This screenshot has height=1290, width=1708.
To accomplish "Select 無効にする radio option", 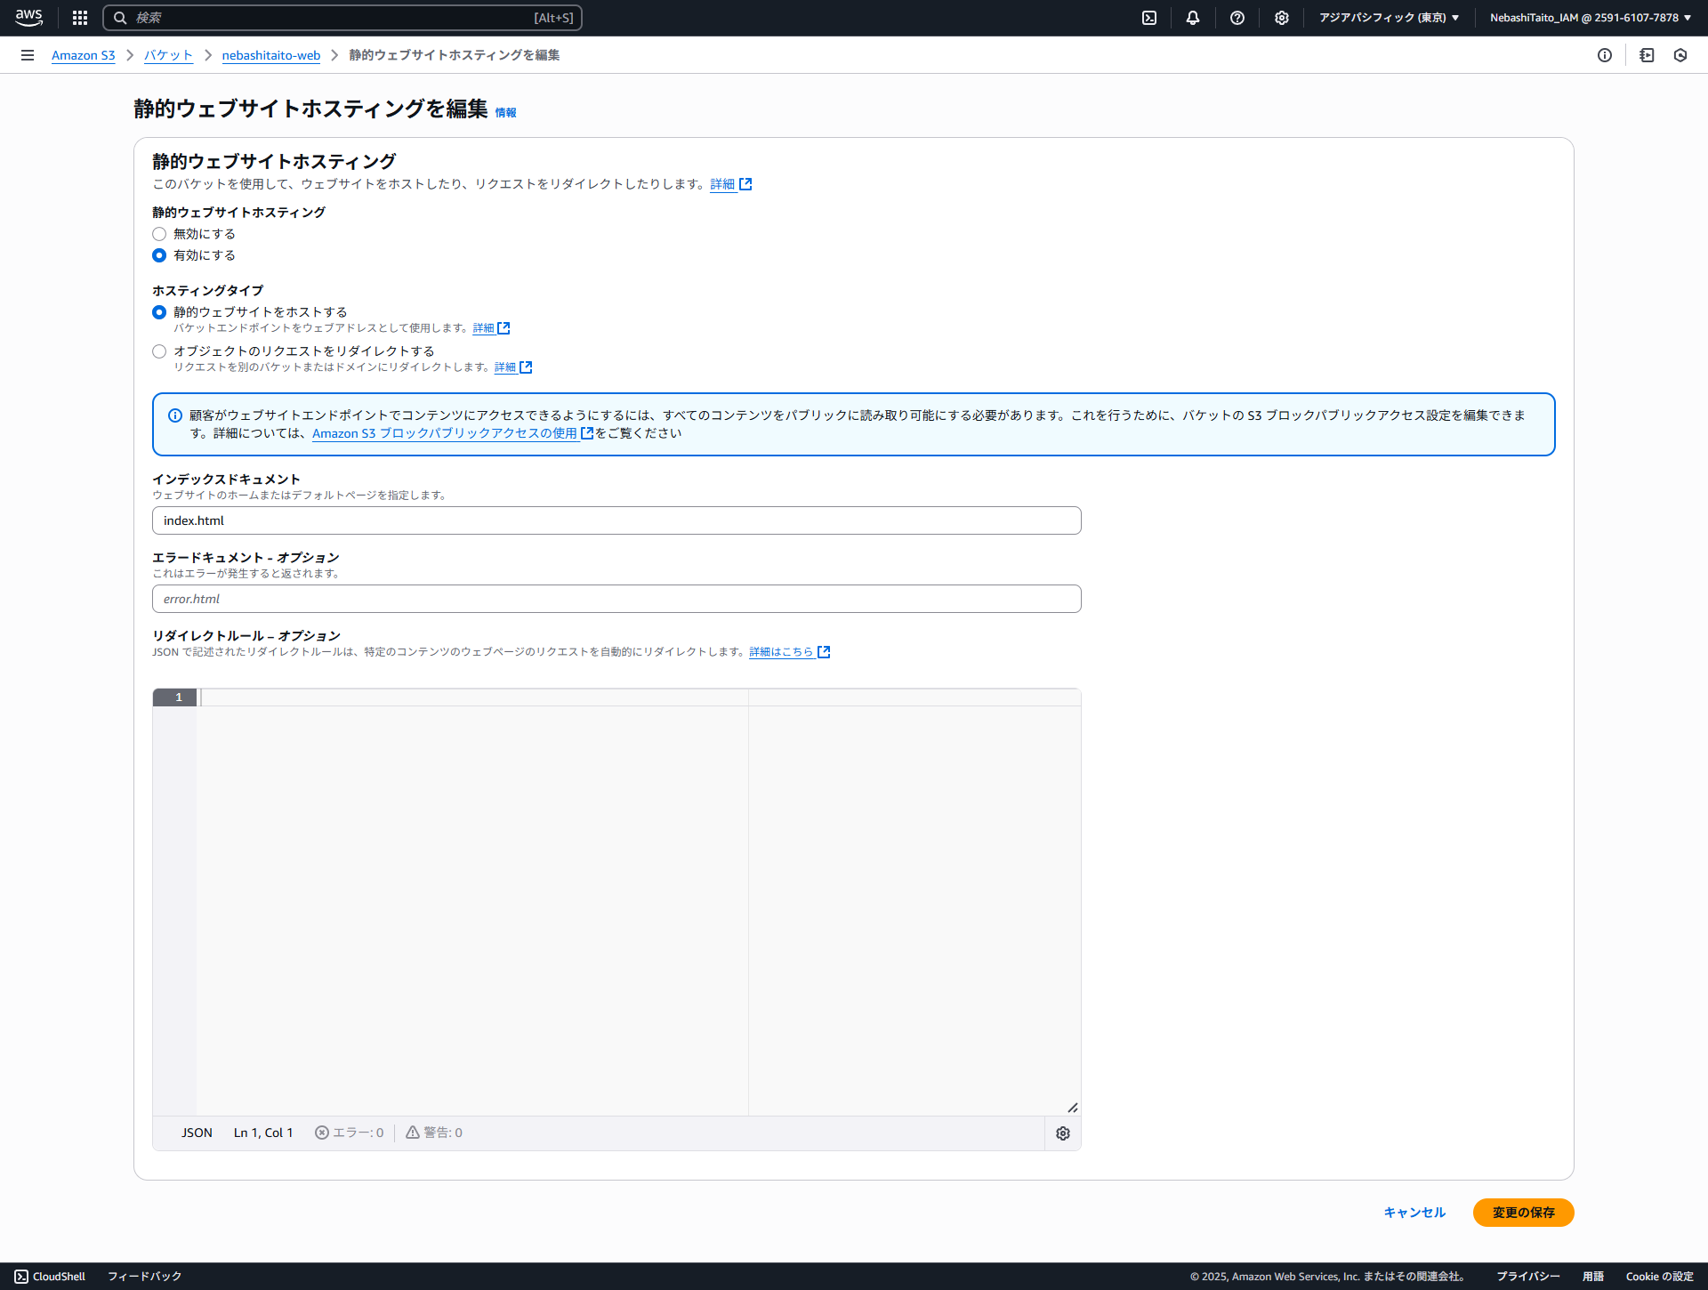I will [x=159, y=234].
